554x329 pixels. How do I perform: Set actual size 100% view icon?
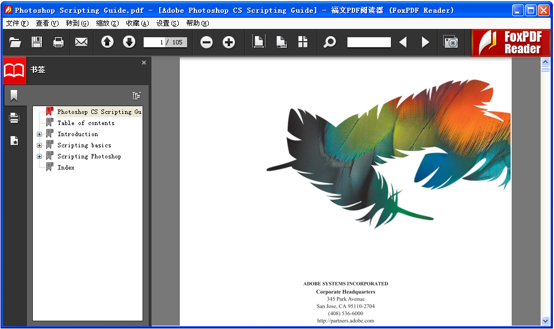[x=281, y=42]
